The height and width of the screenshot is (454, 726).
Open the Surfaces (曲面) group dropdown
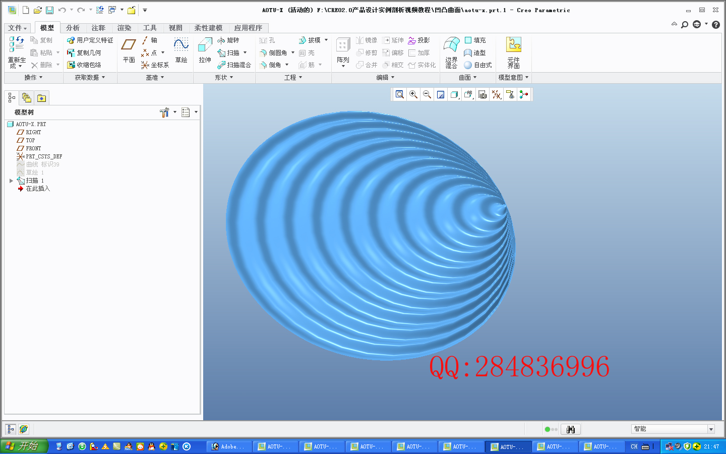(x=467, y=78)
